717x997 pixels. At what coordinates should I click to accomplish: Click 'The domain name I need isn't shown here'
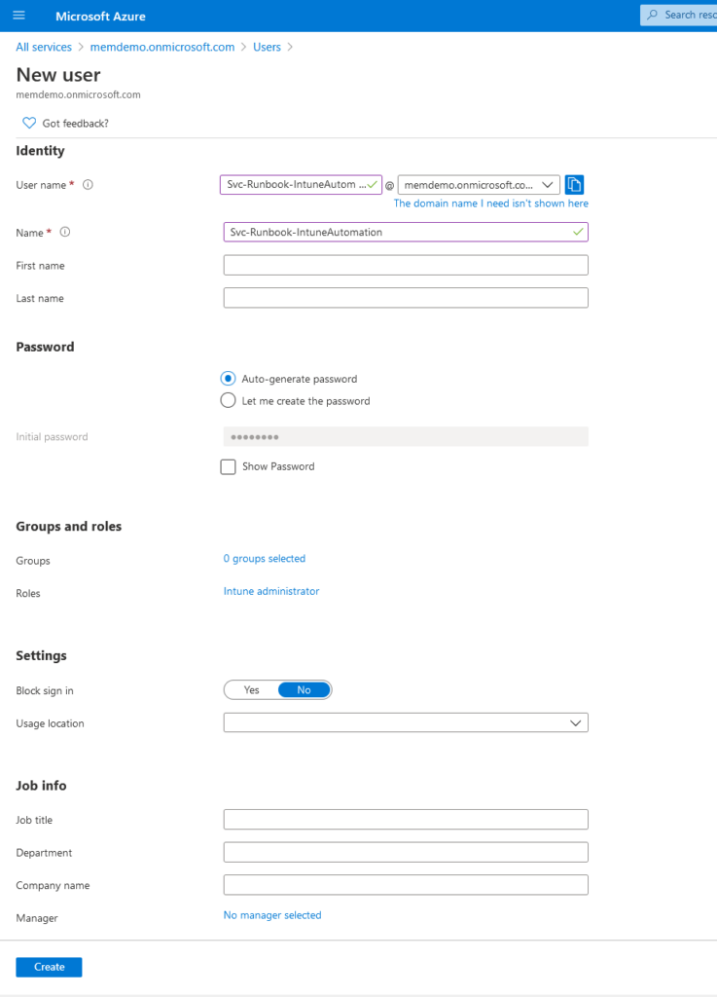coord(491,203)
